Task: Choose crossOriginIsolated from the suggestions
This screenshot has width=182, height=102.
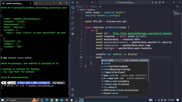Action: [125, 84]
